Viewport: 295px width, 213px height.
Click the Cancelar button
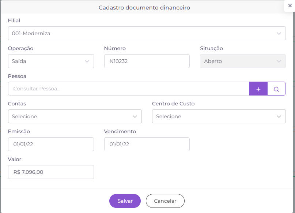(165, 201)
